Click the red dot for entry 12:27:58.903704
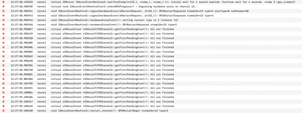The width and height of the screenshot is (302, 113). [x=3, y=65]
